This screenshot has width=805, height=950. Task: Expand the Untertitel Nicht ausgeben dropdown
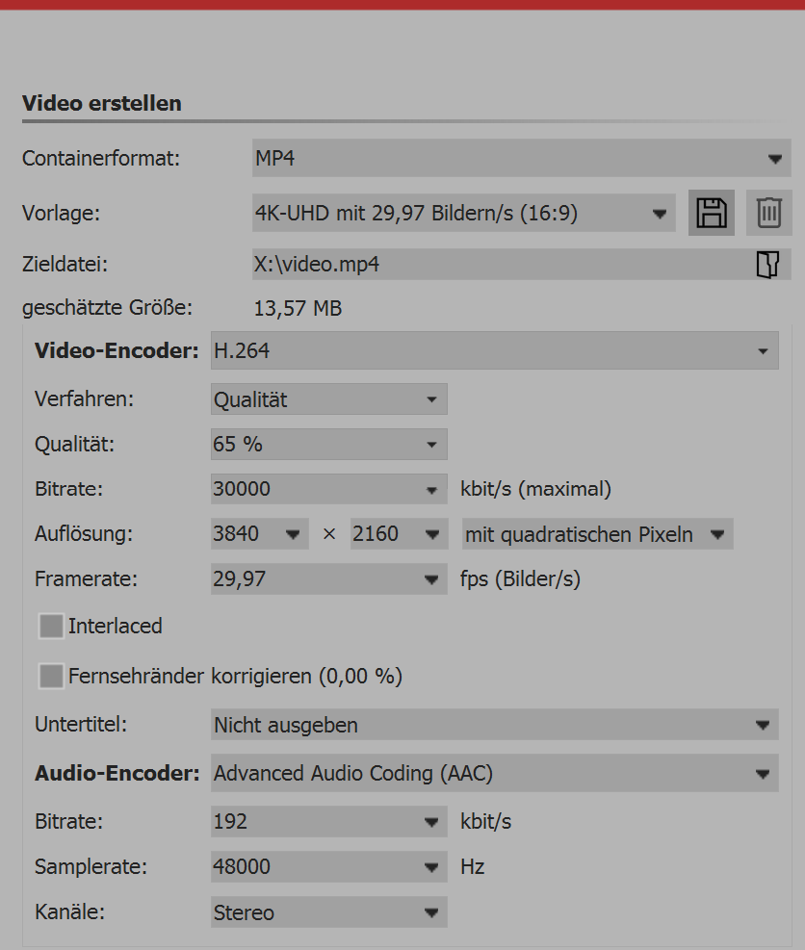point(494,726)
